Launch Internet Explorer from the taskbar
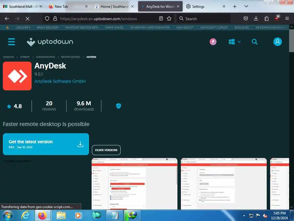 (26, 215)
